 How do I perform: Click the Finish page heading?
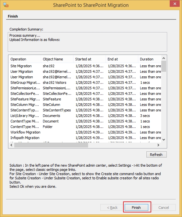pos(13,16)
